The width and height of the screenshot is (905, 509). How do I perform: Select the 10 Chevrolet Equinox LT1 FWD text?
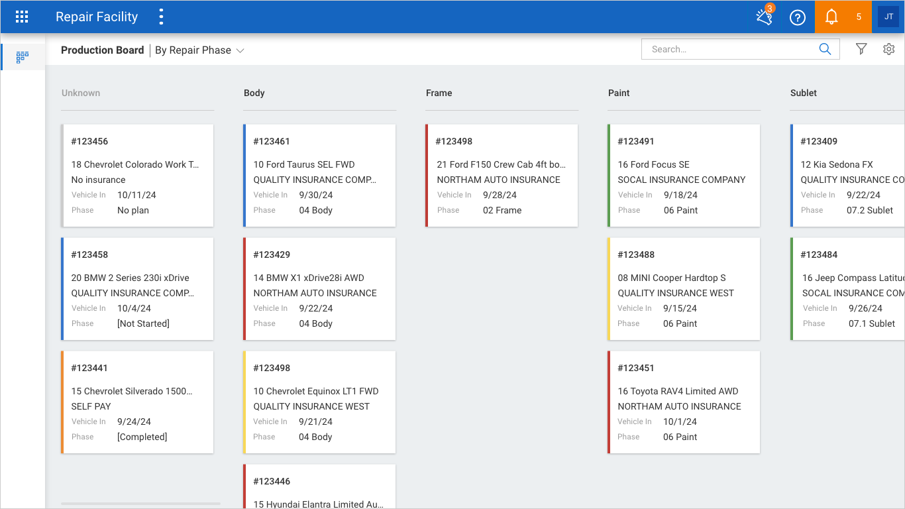(x=316, y=391)
